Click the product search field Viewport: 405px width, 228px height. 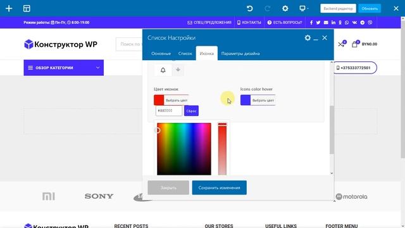(129, 44)
